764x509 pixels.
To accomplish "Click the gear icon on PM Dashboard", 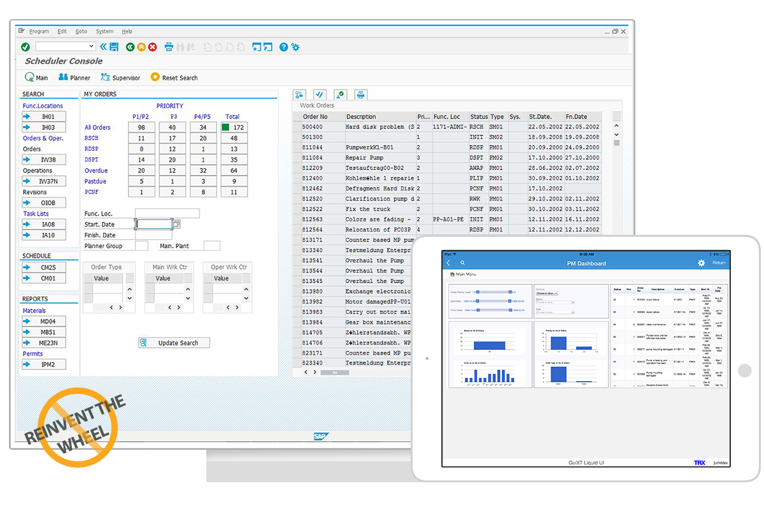I will (x=702, y=263).
